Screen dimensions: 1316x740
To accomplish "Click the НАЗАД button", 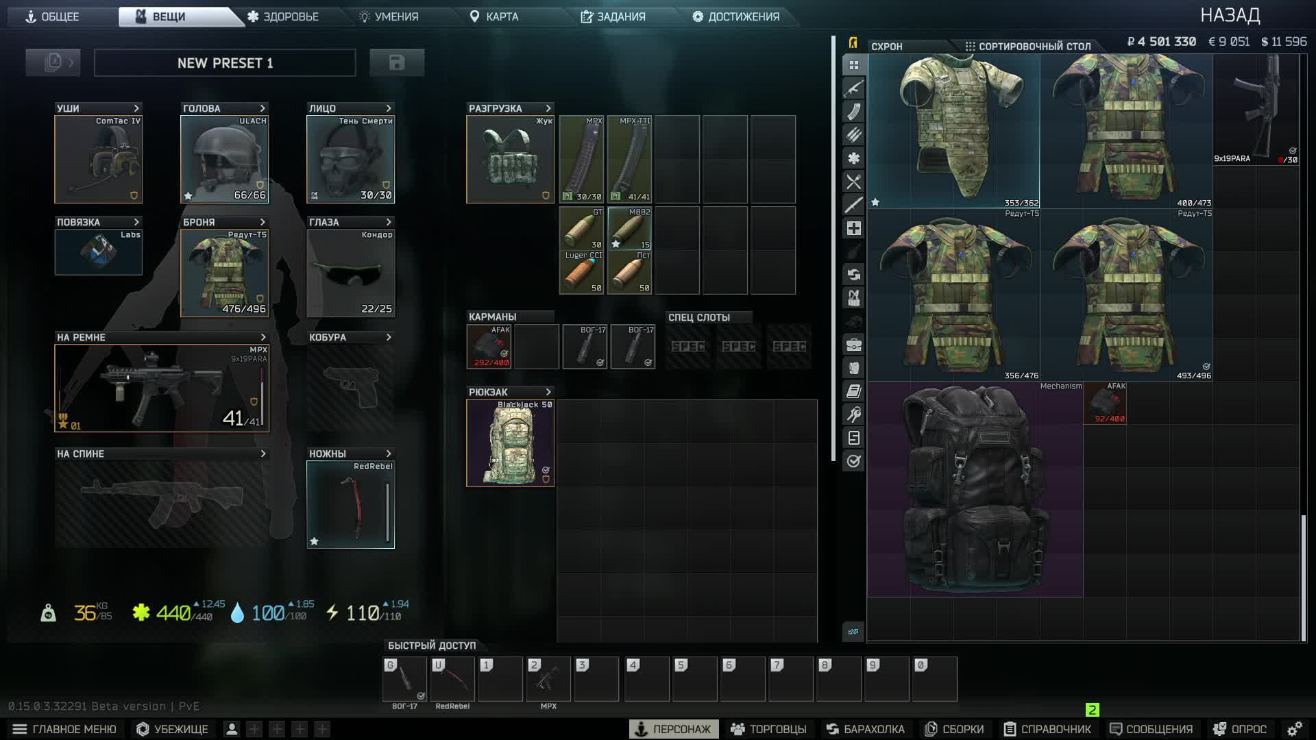I will pos(1230,14).
